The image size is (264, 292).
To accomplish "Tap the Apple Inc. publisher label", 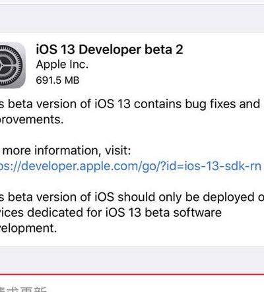I will point(62,65).
